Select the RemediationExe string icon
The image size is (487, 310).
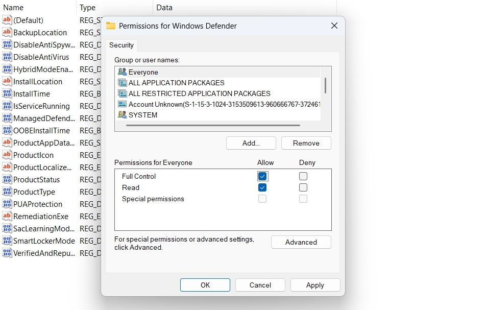coord(7,216)
